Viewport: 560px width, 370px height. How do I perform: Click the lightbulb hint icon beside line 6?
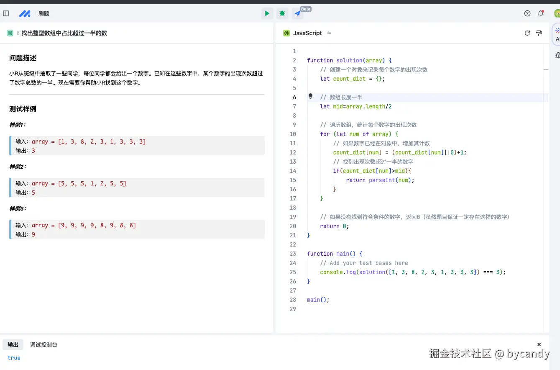(x=310, y=96)
